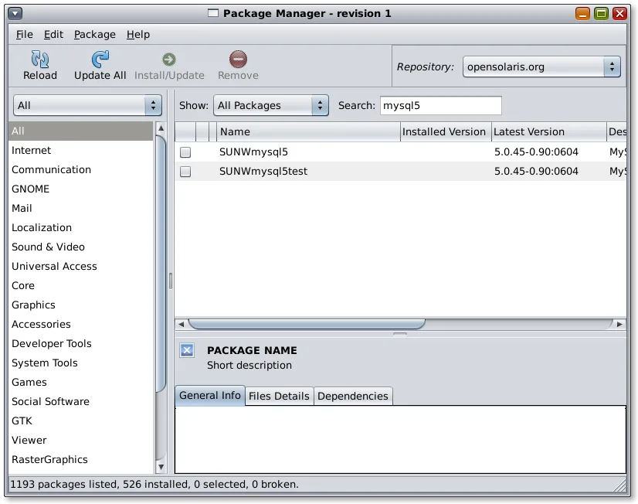Switch to the Files Details tab
638x504 pixels.
click(x=279, y=396)
